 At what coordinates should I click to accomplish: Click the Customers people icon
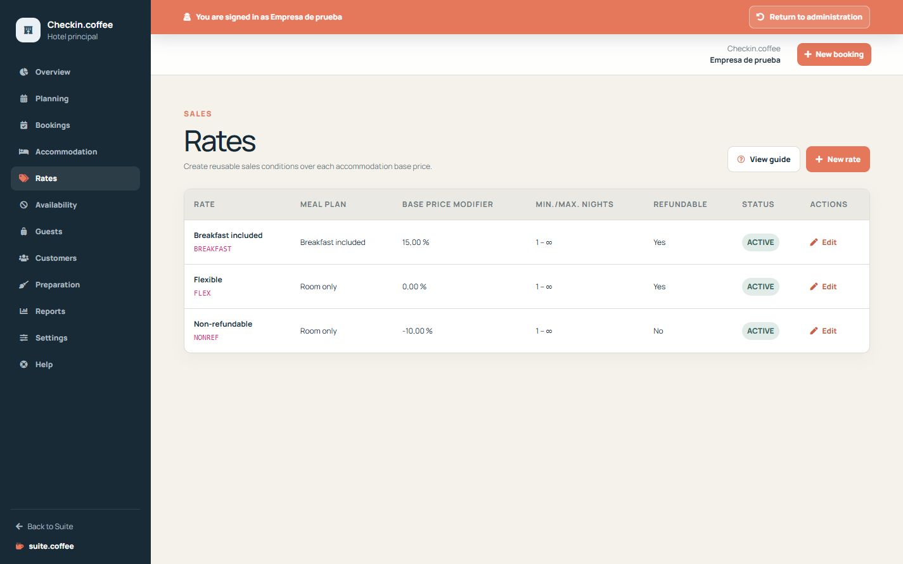click(x=23, y=258)
